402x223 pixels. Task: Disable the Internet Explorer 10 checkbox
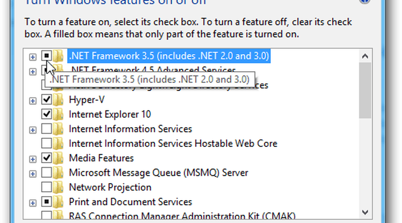[46, 114]
